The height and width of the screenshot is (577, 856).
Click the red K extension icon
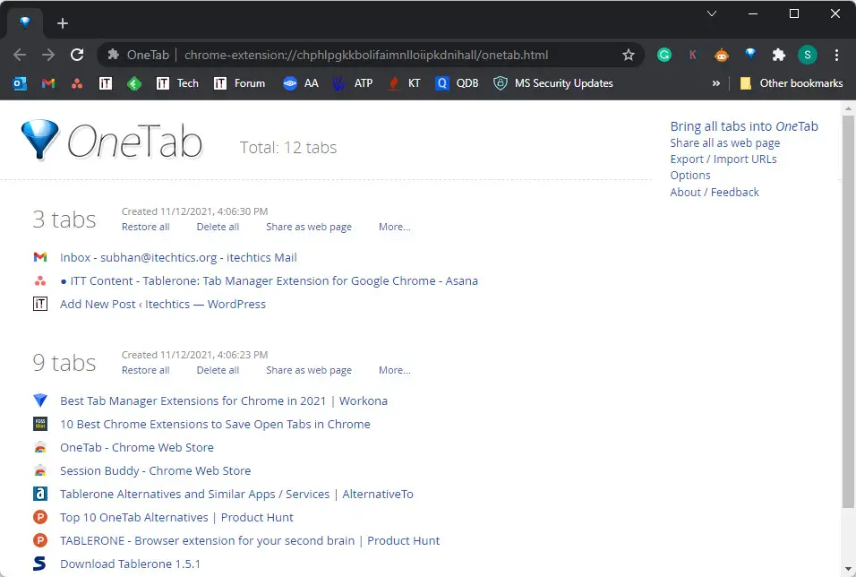pyautogui.click(x=693, y=55)
